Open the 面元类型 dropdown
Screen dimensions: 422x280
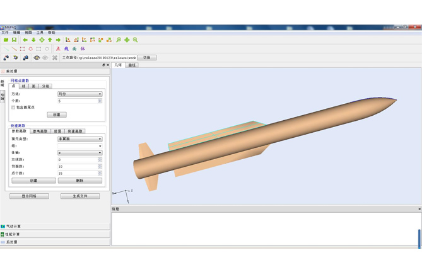[x=79, y=139]
